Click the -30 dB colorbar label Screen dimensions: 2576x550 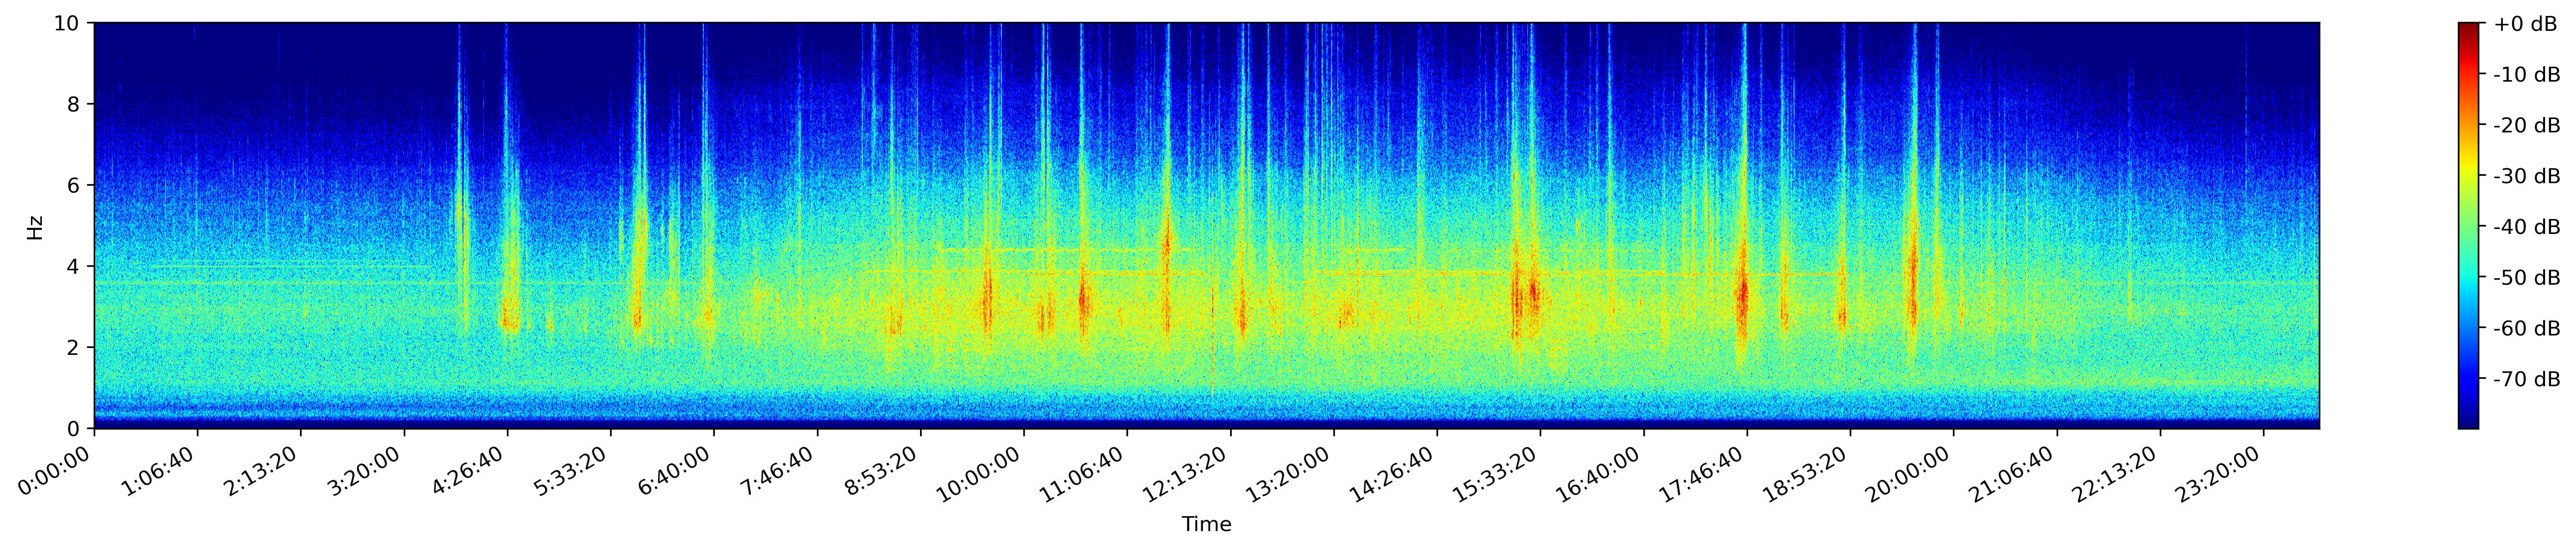2528,177
